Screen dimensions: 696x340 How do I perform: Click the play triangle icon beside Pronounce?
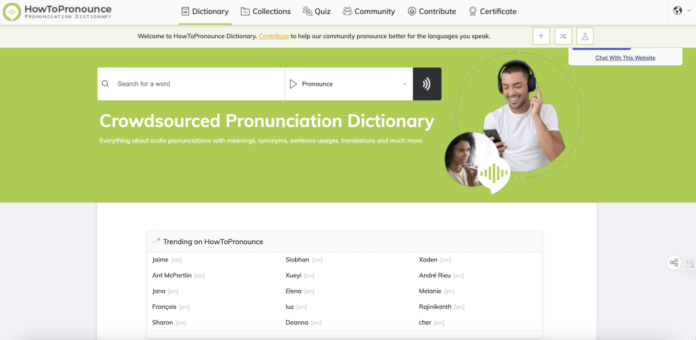[293, 83]
